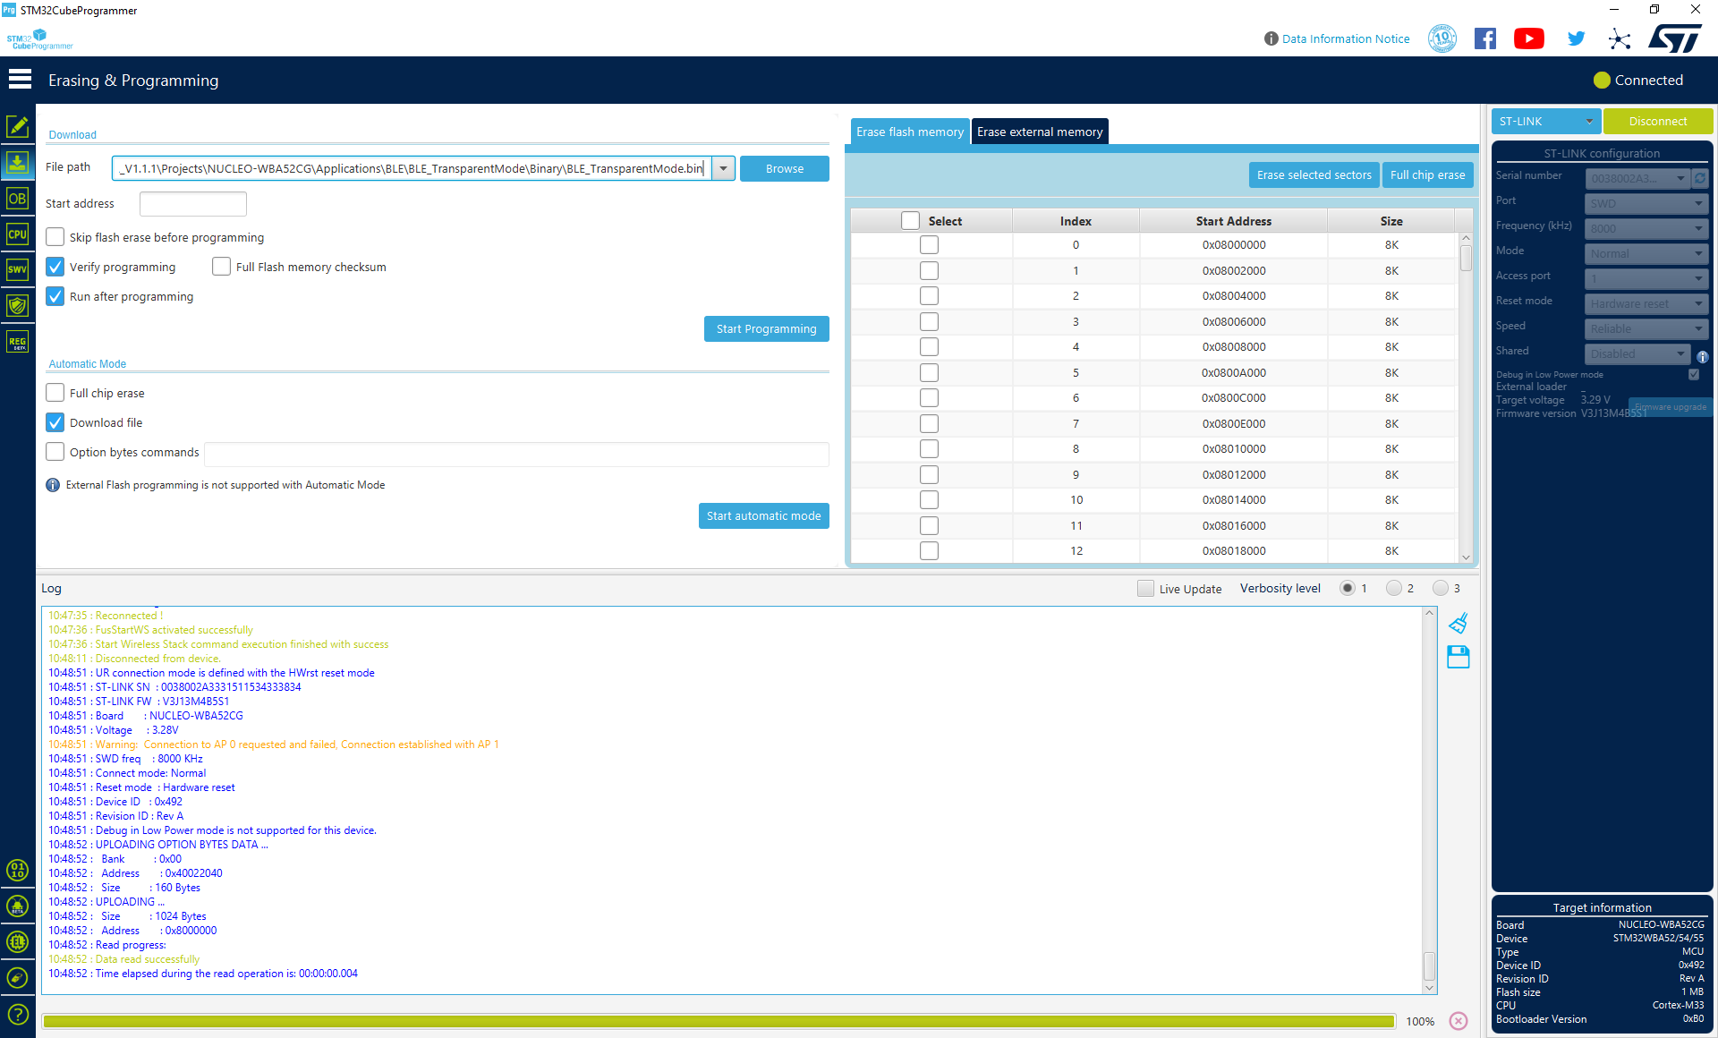
Task: Click the Full chip erase button
Action: [x=1427, y=174]
